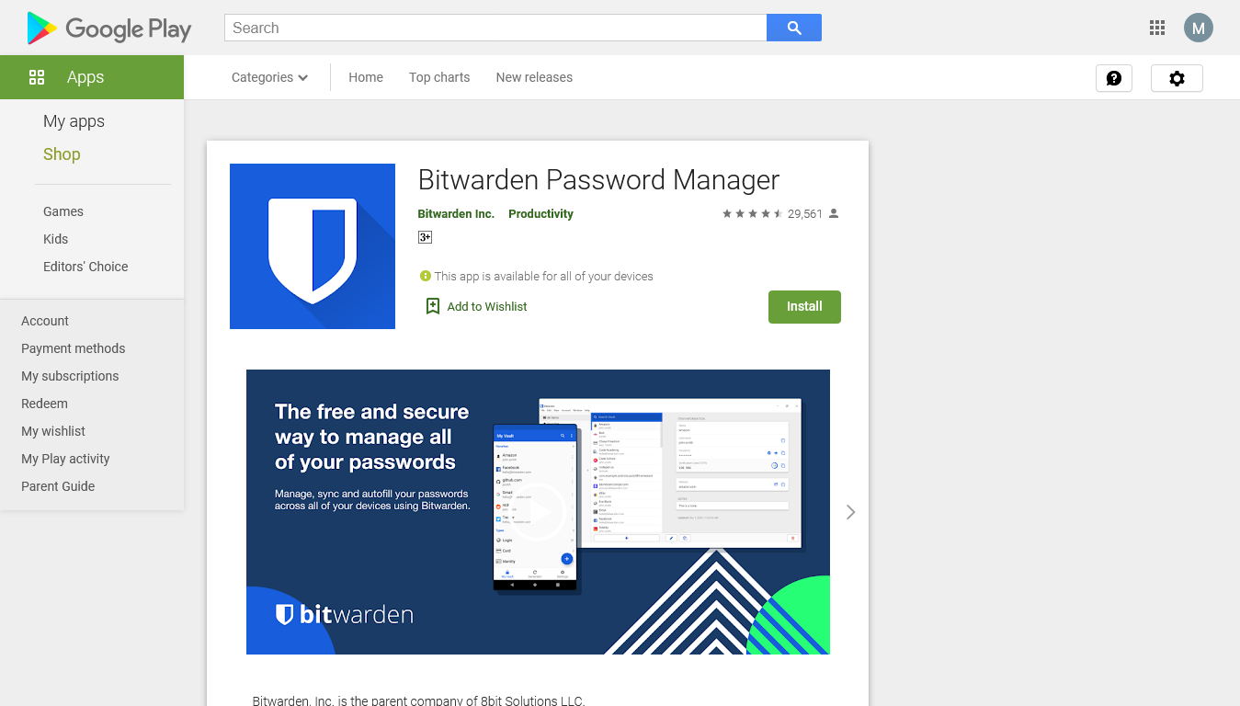
Task: Click the Google Play logo
Action: pos(109,28)
